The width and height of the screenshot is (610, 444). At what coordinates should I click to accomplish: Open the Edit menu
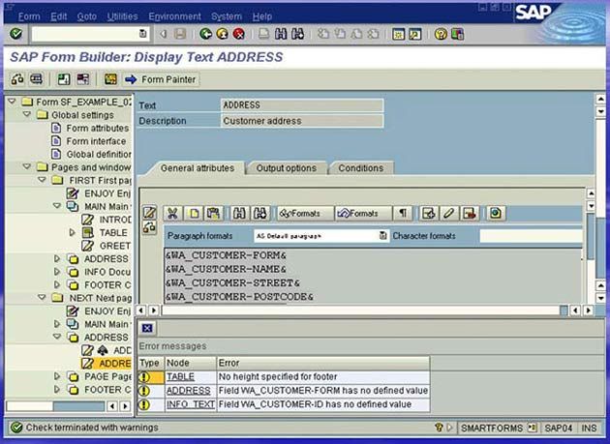click(x=59, y=16)
